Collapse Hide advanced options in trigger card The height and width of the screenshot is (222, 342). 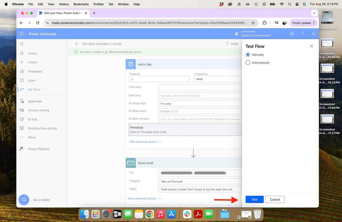pos(145,142)
